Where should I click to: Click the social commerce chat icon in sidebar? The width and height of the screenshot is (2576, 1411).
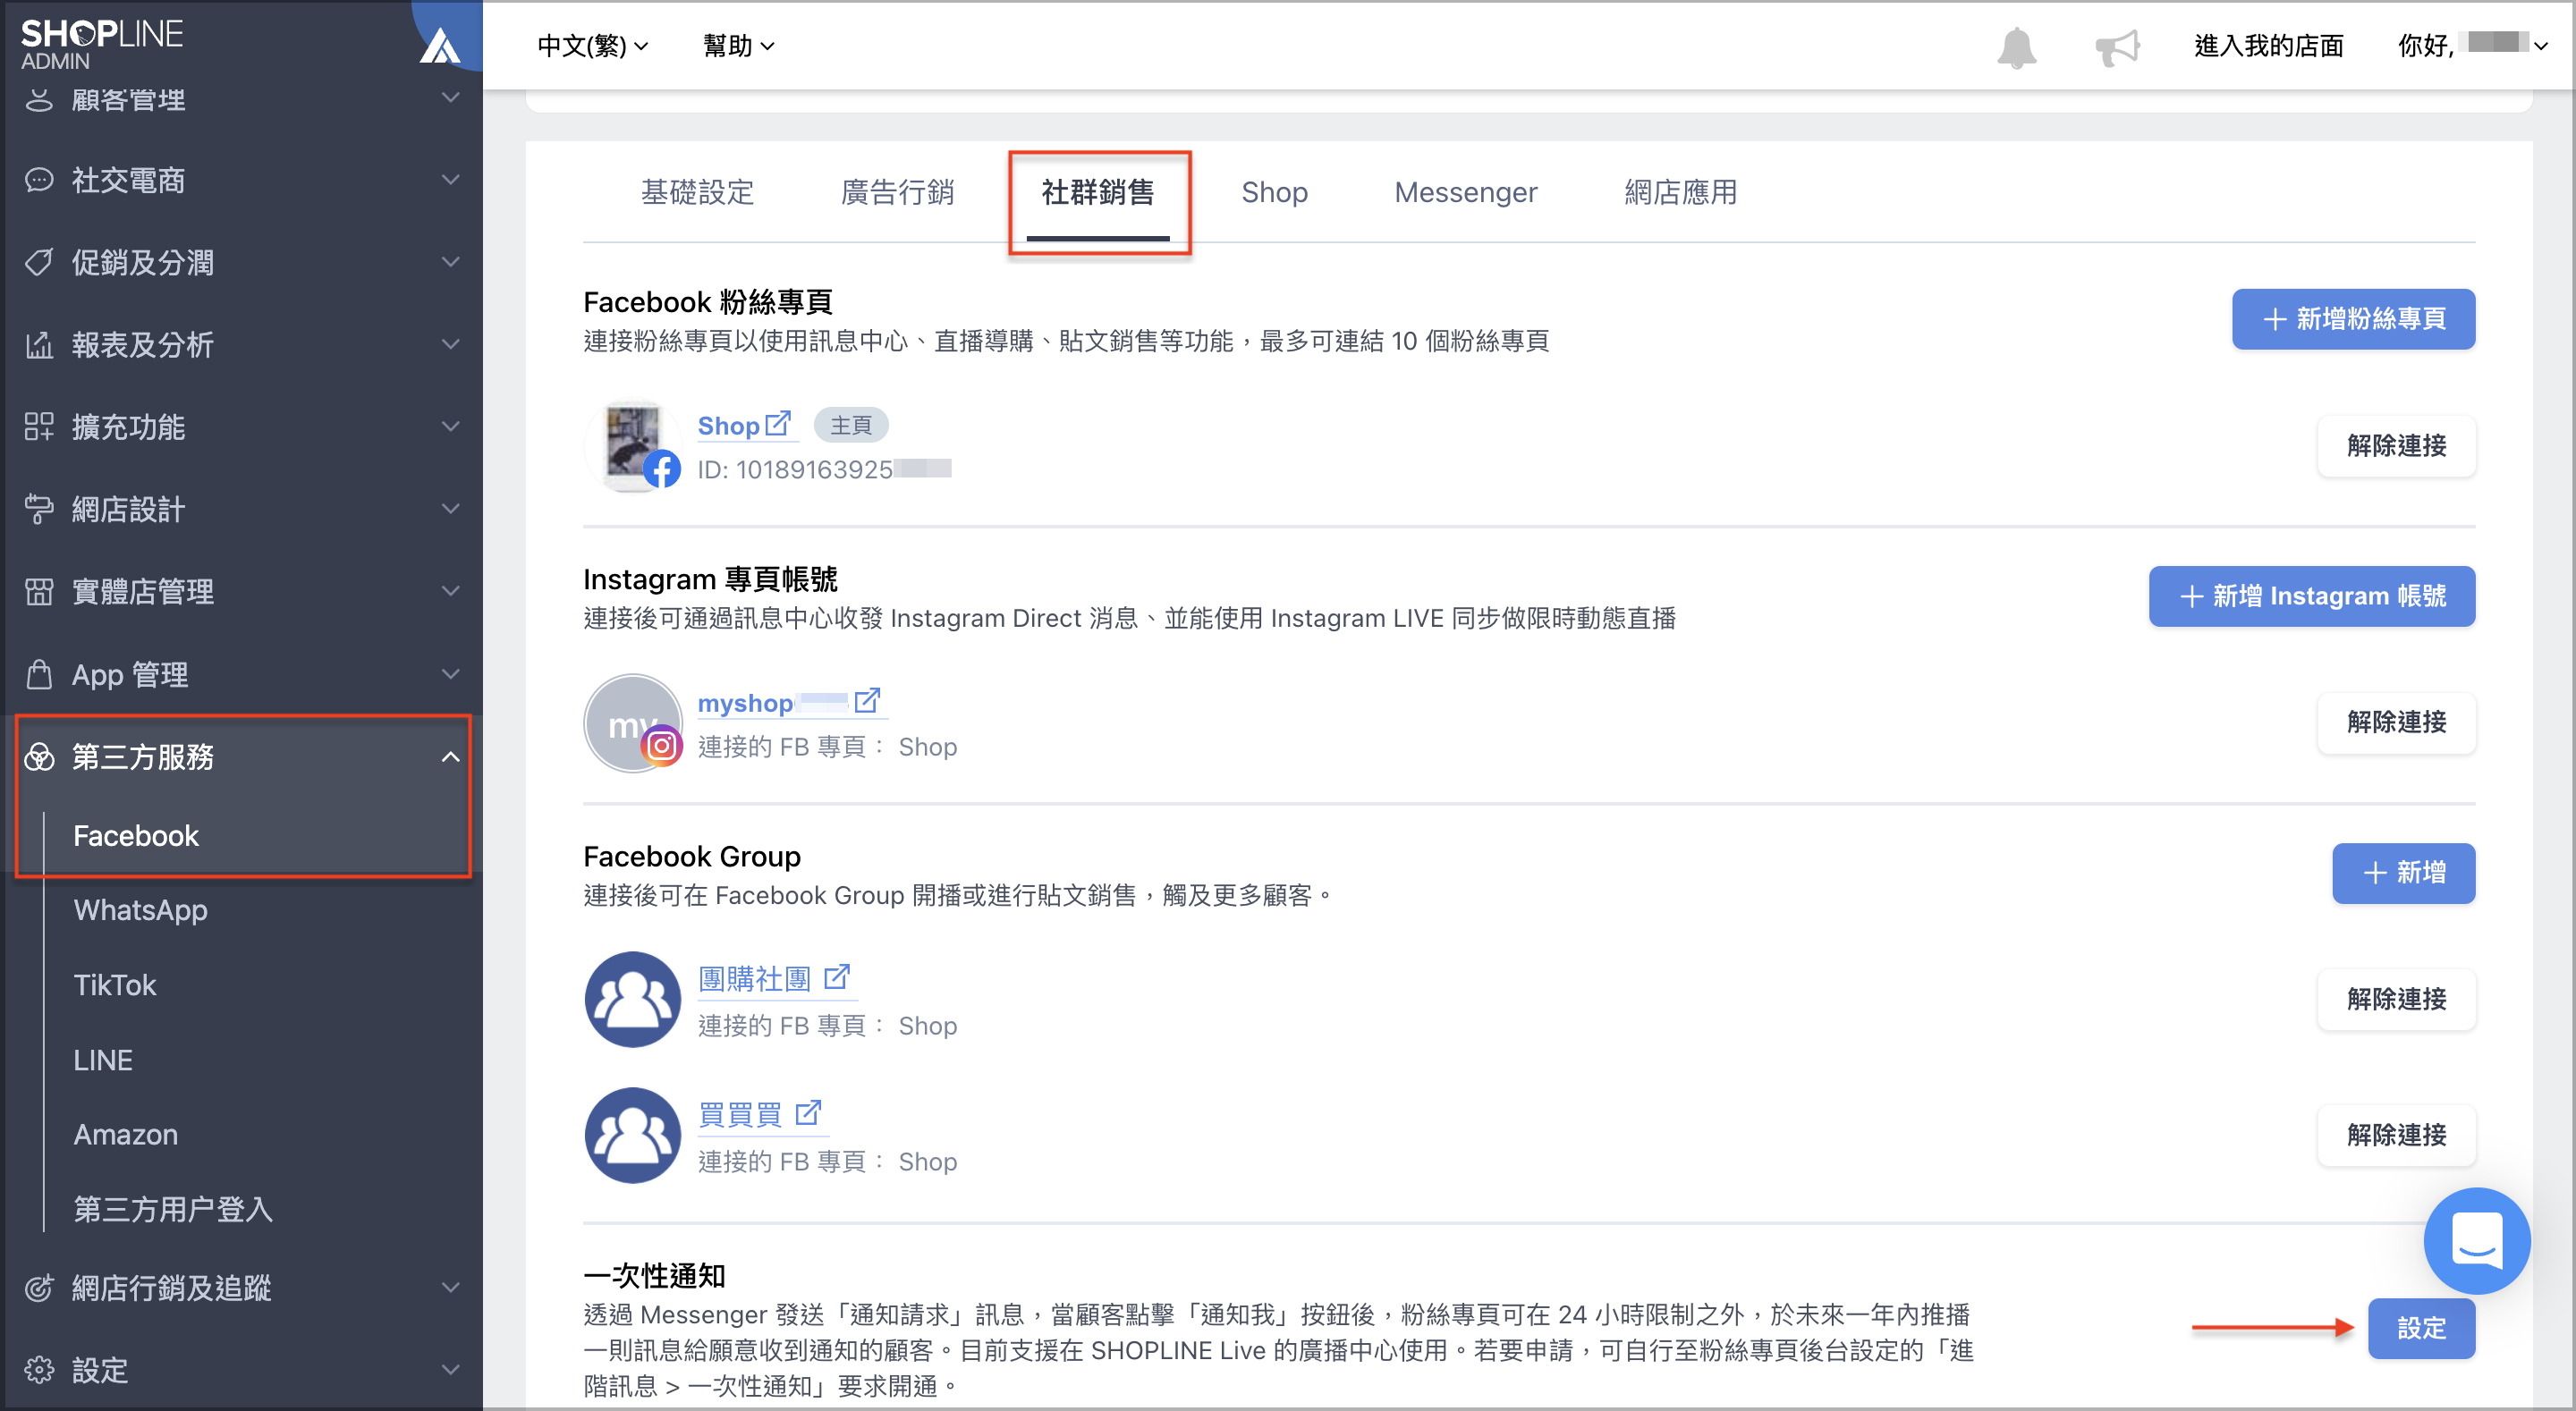pyautogui.click(x=39, y=180)
